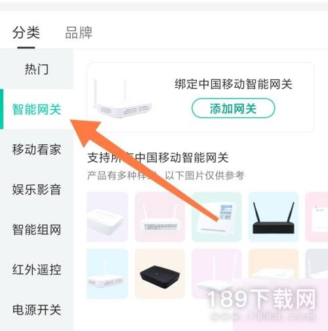Choose the white router on light blue tile, second row
The image size is (328, 331).
pyautogui.click(x=108, y=274)
